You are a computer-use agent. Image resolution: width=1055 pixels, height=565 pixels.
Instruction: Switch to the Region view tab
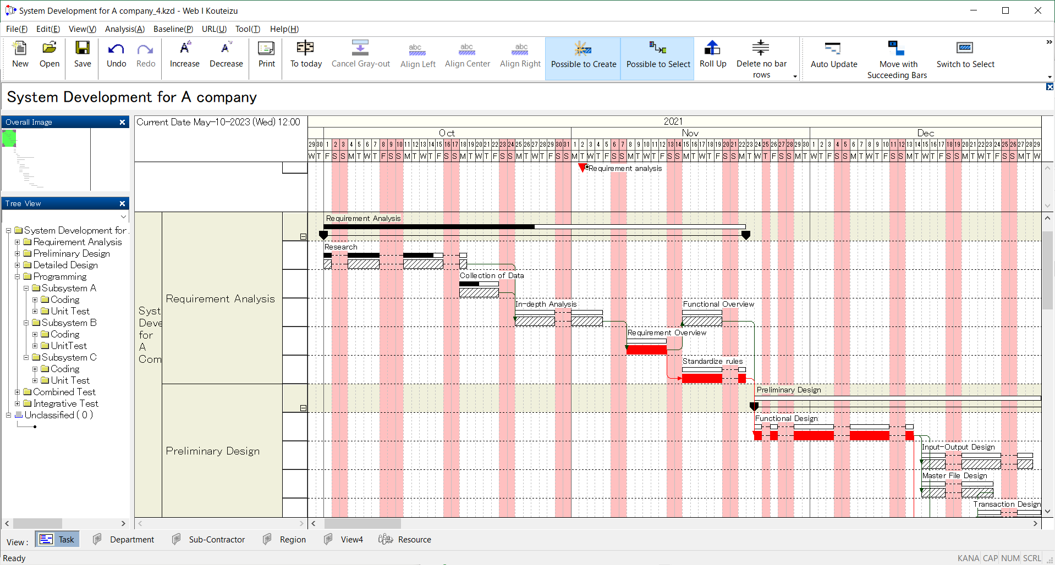[x=284, y=539]
